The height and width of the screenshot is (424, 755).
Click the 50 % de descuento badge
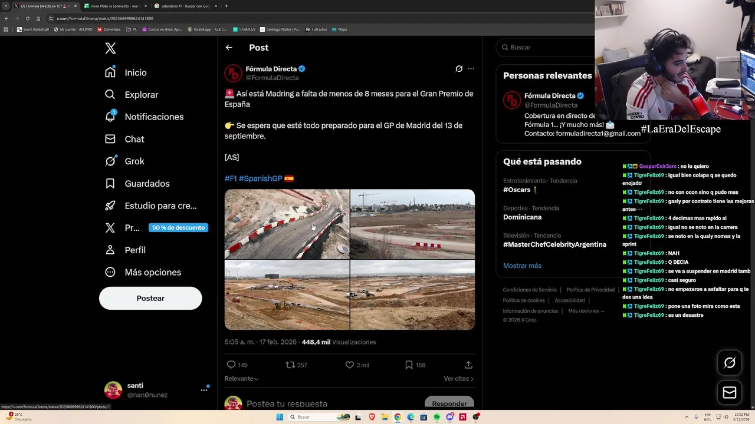pyautogui.click(x=178, y=228)
